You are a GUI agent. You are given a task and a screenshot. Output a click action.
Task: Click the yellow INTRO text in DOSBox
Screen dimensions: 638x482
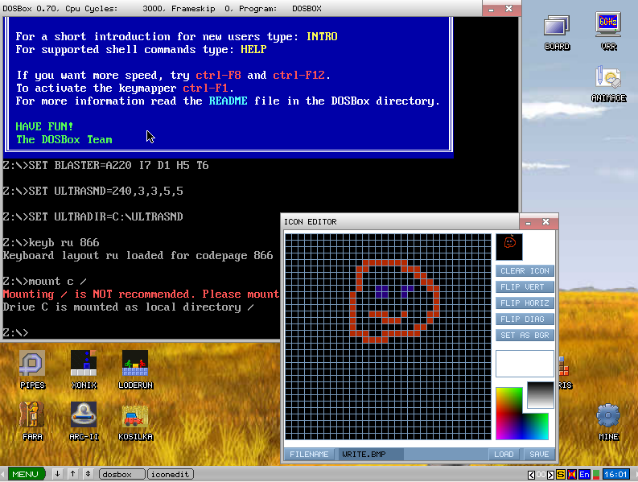pos(322,37)
